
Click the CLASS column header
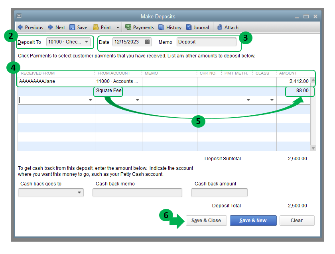click(262, 73)
